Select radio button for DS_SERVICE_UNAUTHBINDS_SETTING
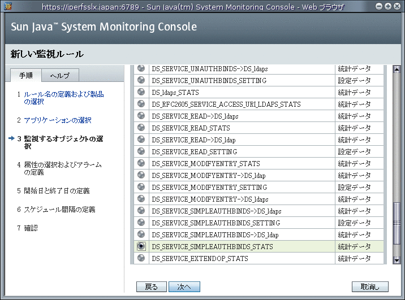This screenshot has width=405, height=300. tap(141, 80)
